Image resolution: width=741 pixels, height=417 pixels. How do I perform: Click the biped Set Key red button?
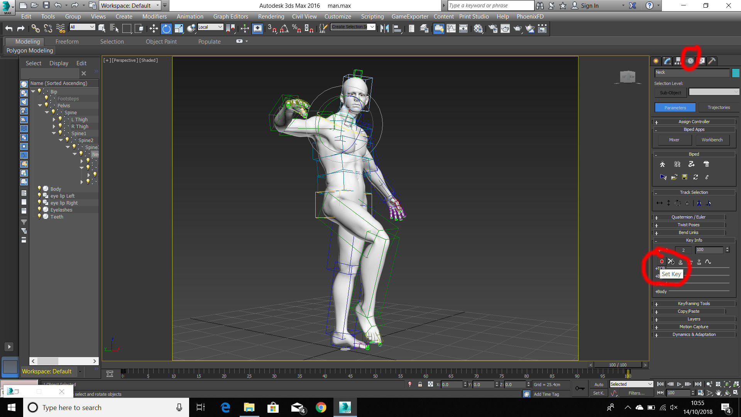(x=661, y=262)
